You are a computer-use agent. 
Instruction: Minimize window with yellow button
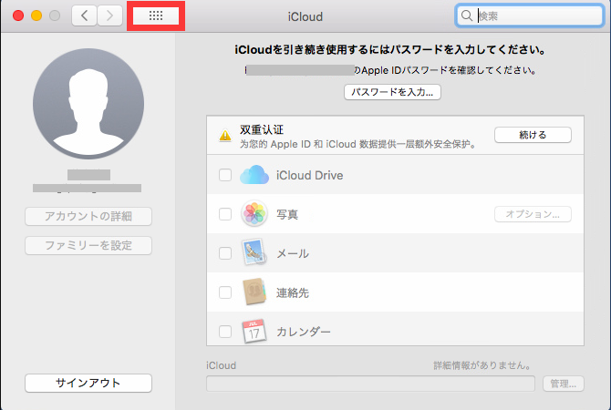pos(36,15)
